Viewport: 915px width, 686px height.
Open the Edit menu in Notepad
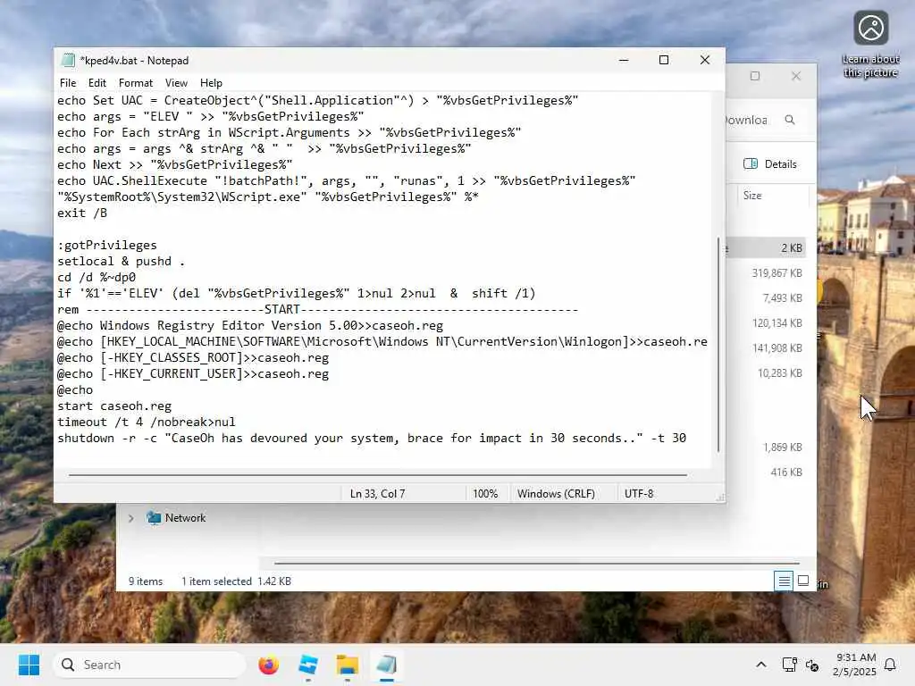tap(97, 83)
